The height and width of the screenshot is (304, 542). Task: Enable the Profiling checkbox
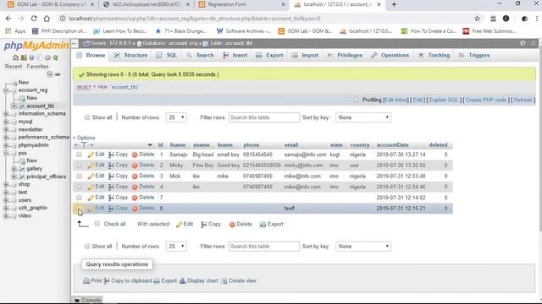click(356, 100)
